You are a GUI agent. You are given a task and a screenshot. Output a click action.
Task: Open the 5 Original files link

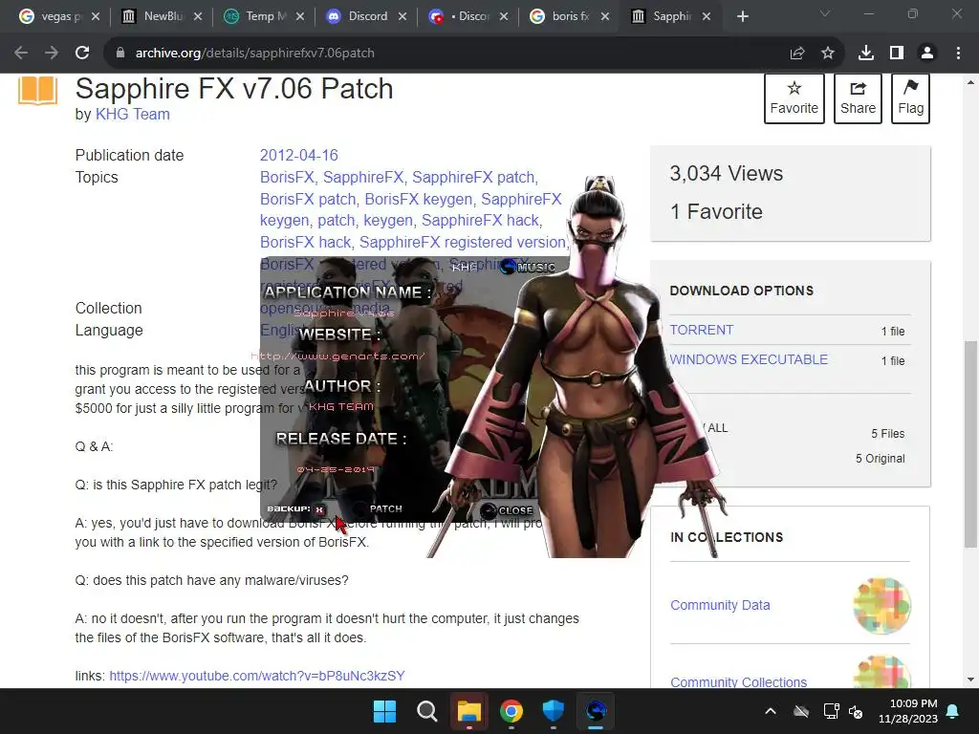click(880, 458)
